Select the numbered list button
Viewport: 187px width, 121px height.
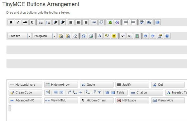[48, 22]
